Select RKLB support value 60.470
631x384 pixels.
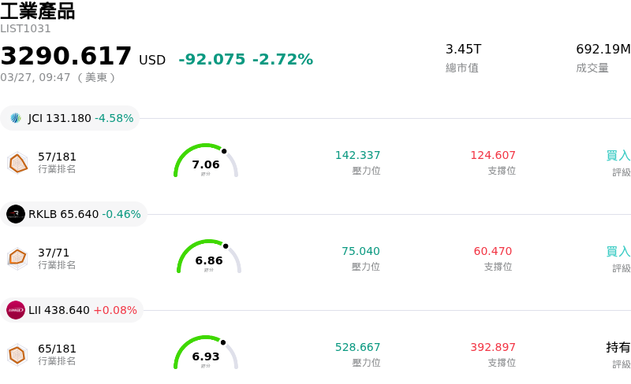click(492, 252)
